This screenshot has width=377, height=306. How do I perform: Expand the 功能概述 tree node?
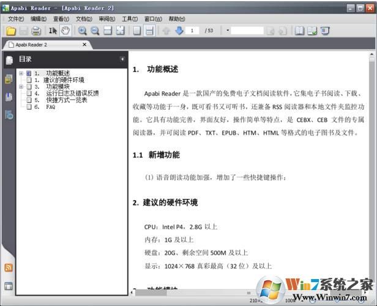click(21, 73)
